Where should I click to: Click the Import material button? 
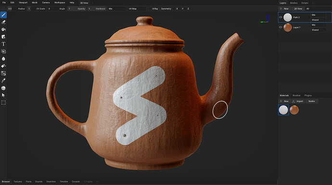pos(298,101)
